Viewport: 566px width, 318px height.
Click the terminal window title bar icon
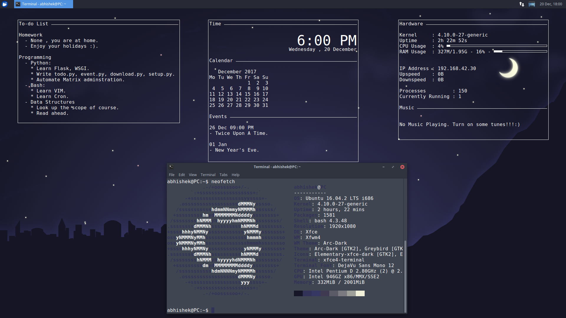[171, 167]
